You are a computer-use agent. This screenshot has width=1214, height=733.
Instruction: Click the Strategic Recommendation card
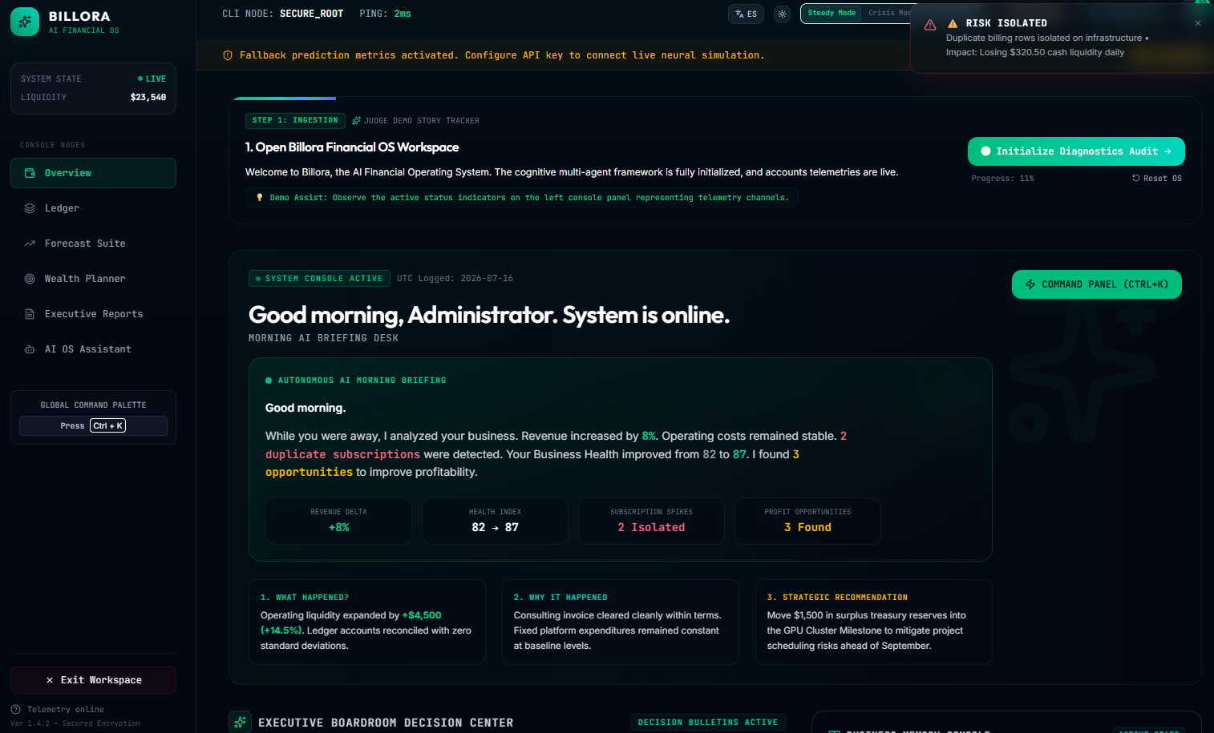click(x=874, y=622)
